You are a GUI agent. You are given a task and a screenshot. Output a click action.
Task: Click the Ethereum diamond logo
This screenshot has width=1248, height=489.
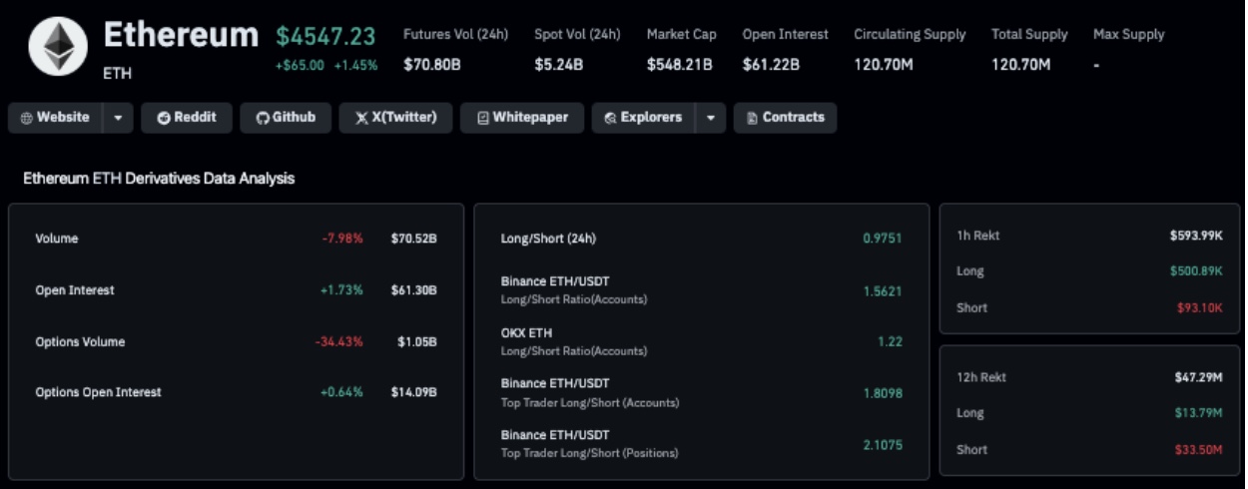(x=58, y=46)
